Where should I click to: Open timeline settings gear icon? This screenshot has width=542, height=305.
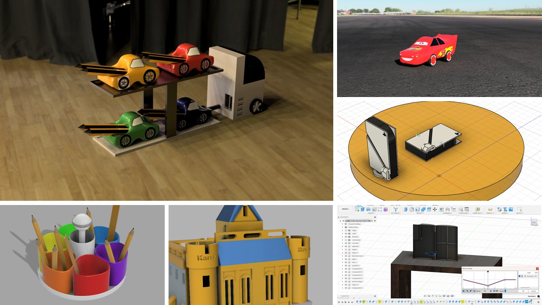click(x=538, y=302)
